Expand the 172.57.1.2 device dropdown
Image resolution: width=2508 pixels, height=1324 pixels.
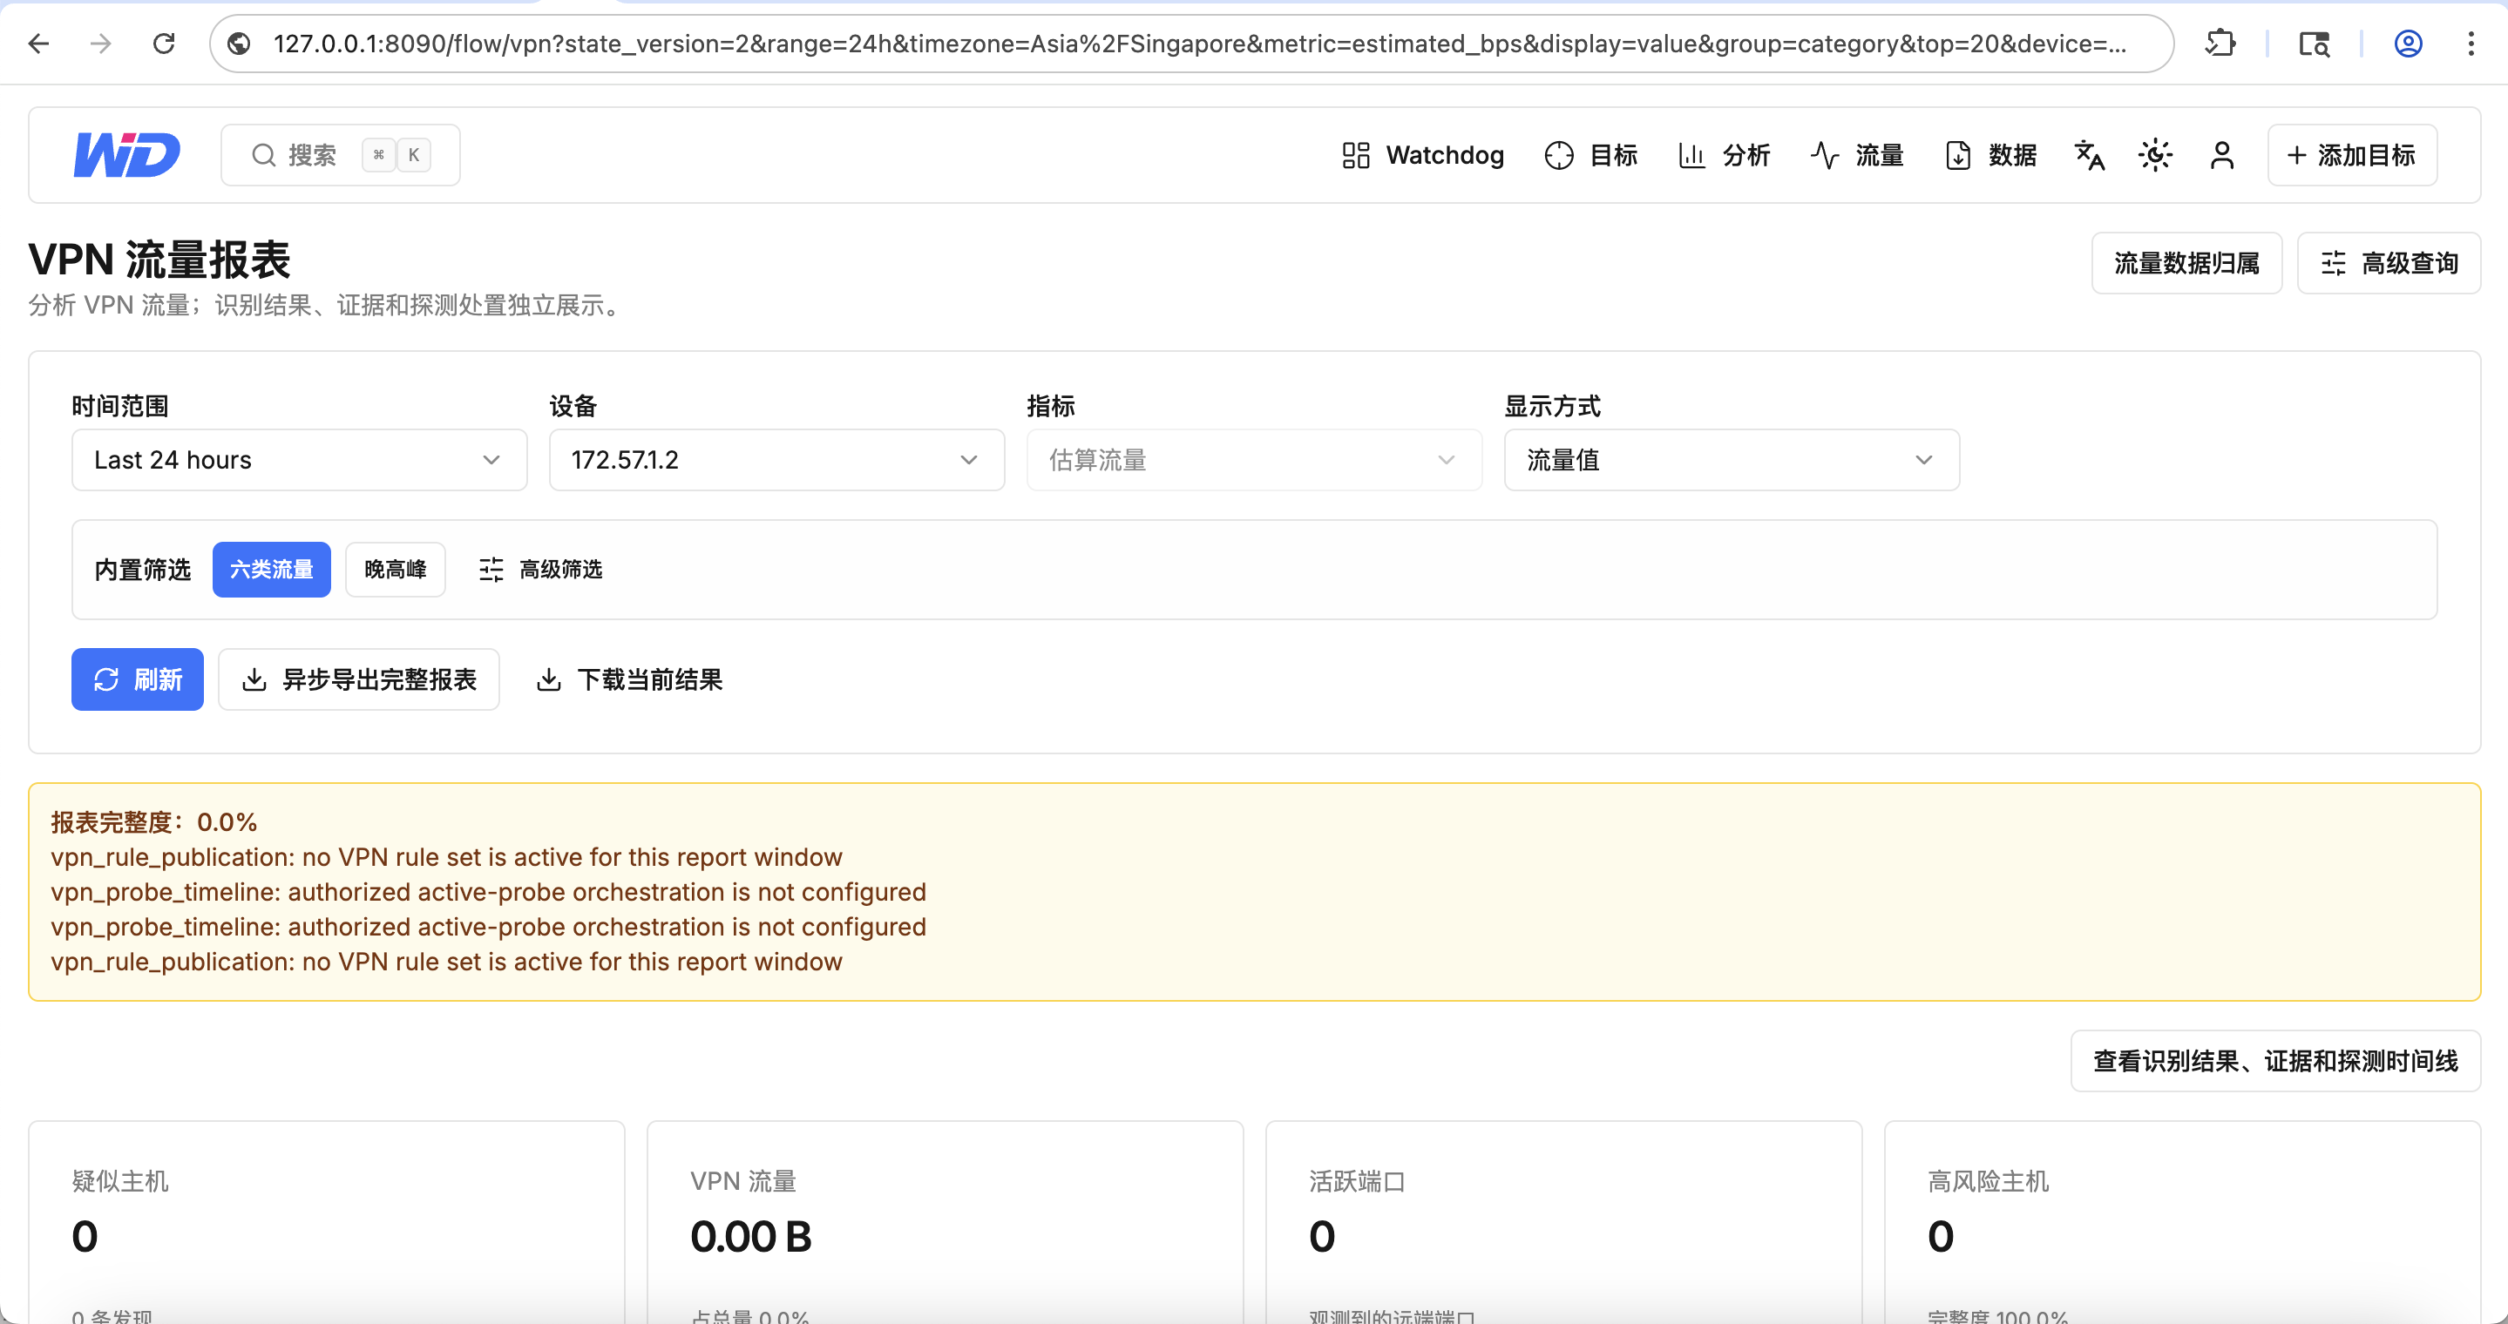click(776, 459)
